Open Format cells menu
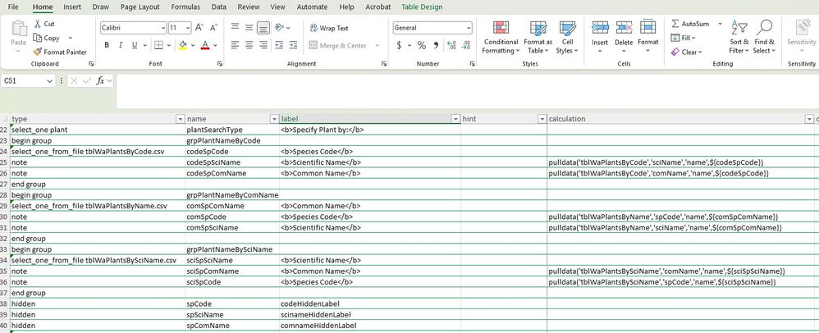This screenshot has width=819, height=333. tap(647, 38)
